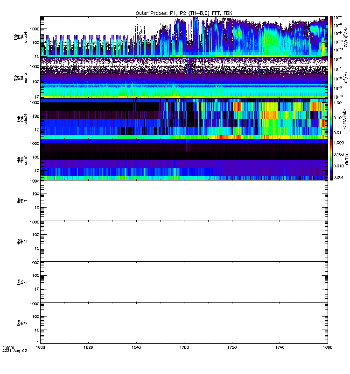Click the '<|nT|>' color bar unit label
Image resolution: width=350 pixels, height=374 pixels.
[x=347, y=159]
